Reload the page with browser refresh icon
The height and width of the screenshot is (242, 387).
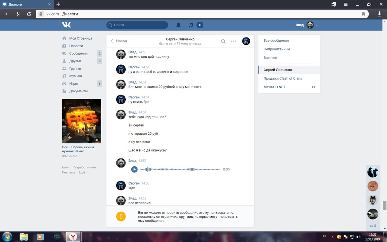29,14
